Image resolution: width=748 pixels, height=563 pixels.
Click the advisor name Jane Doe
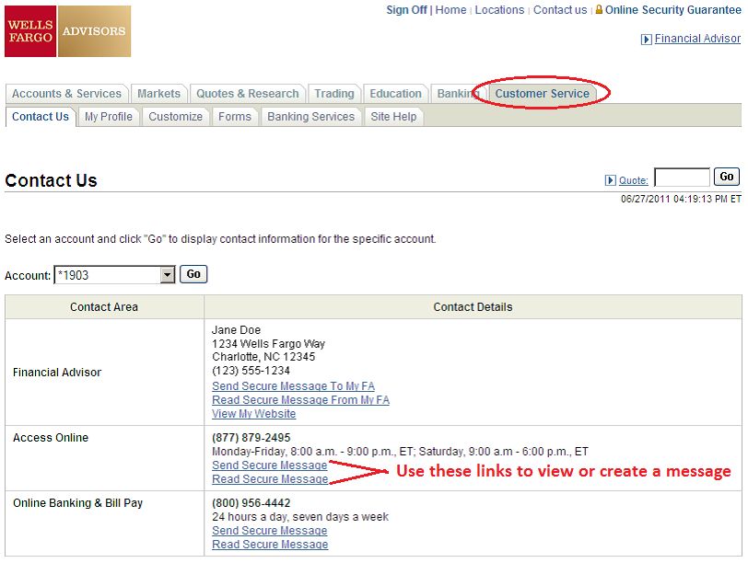(236, 330)
